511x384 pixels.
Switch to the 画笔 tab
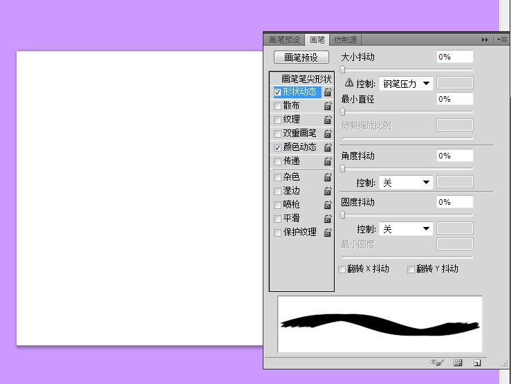tap(317, 40)
